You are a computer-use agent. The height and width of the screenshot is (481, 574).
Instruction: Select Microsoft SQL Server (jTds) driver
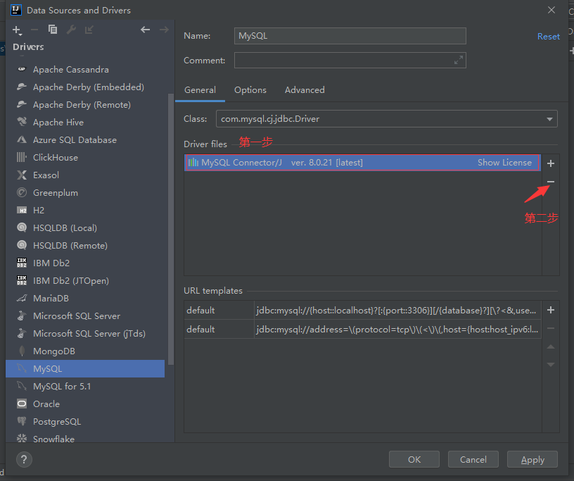(85, 333)
